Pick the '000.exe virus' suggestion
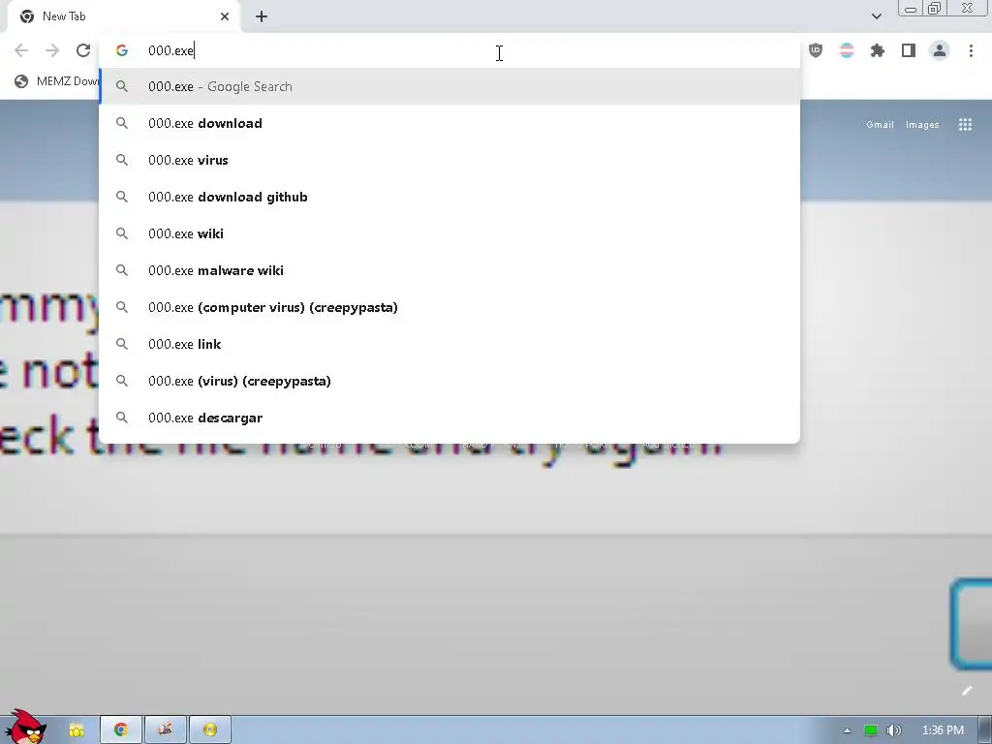The width and height of the screenshot is (992, 744). (x=449, y=160)
